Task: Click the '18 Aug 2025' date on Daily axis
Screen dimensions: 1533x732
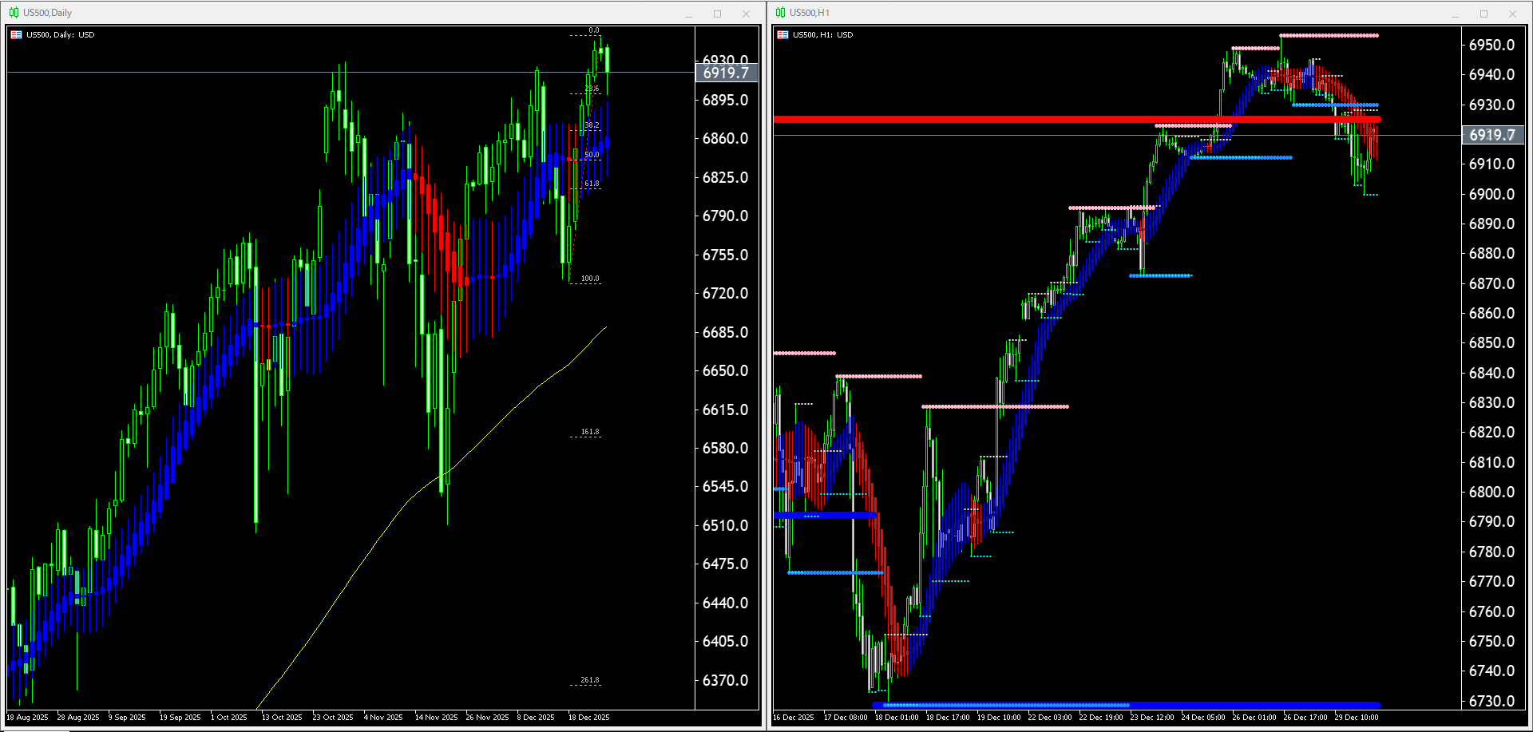Action: (27, 718)
